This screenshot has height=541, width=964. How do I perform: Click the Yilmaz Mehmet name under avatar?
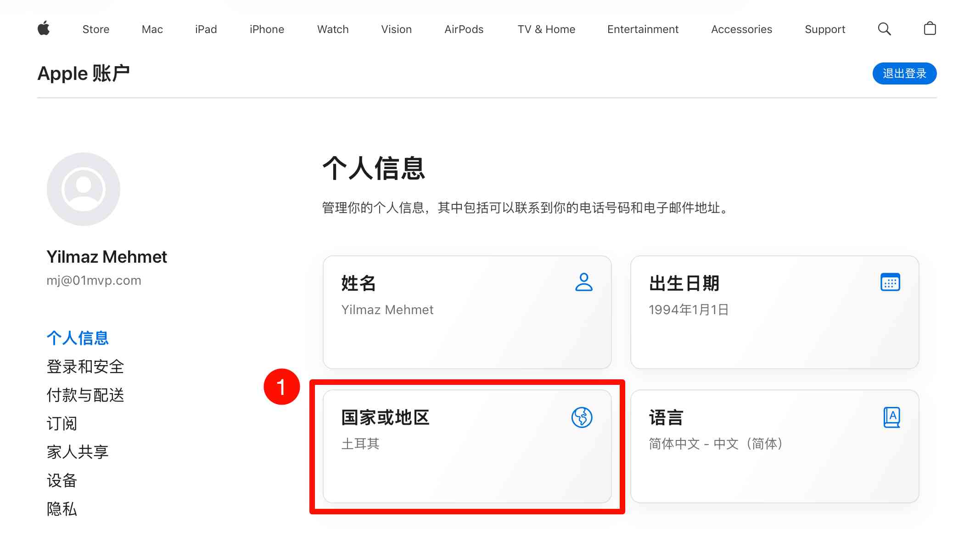(x=106, y=257)
